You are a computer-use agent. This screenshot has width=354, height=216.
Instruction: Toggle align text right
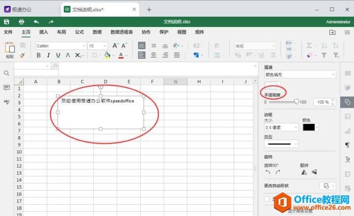pyautogui.click(x=165, y=55)
